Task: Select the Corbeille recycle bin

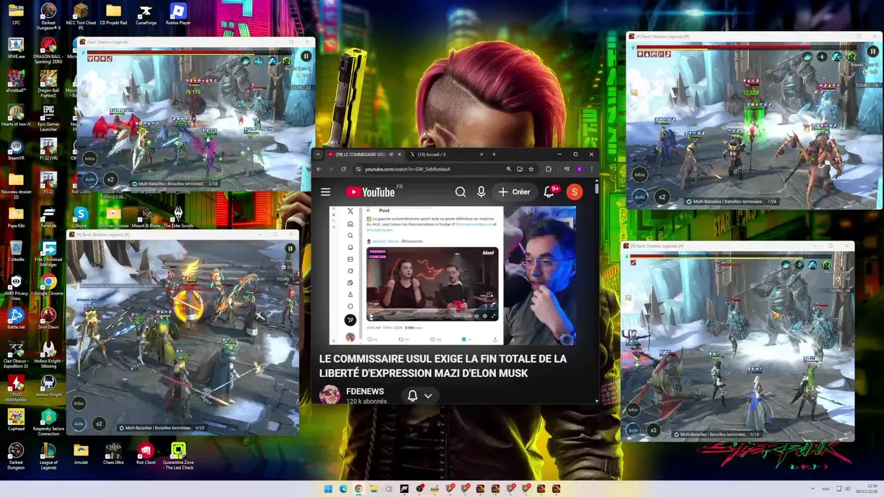Action: tap(16, 251)
